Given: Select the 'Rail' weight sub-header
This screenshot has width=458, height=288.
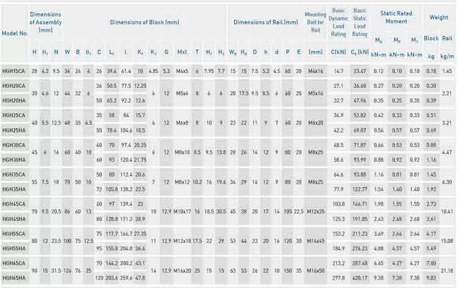Looking at the screenshot, I should 447,38.
